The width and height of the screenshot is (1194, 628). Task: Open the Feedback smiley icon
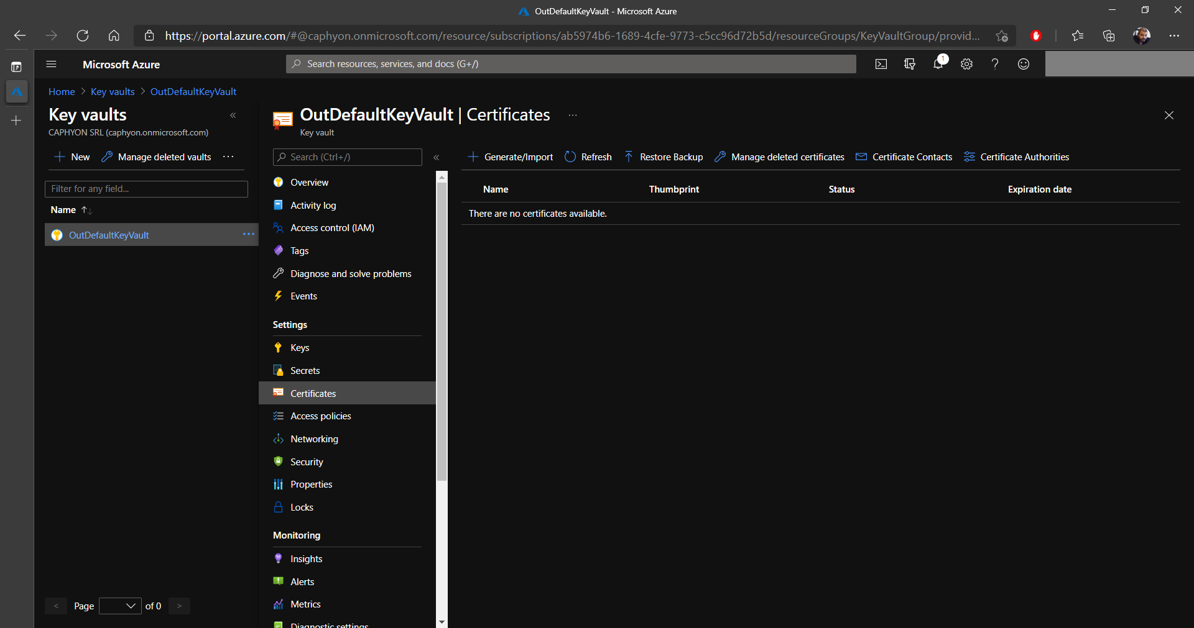(1024, 64)
